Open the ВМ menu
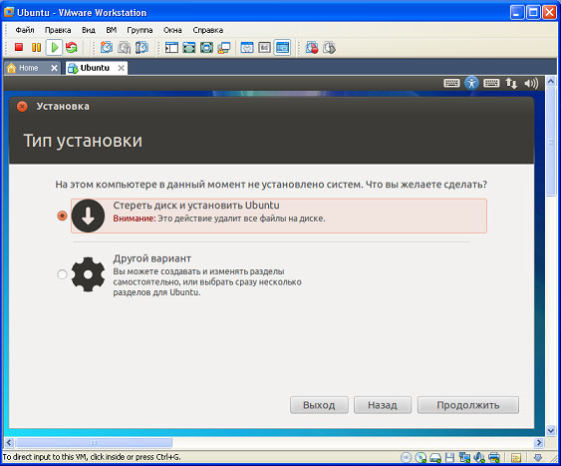The width and height of the screenshot is (561, 466). coord(112,30)
